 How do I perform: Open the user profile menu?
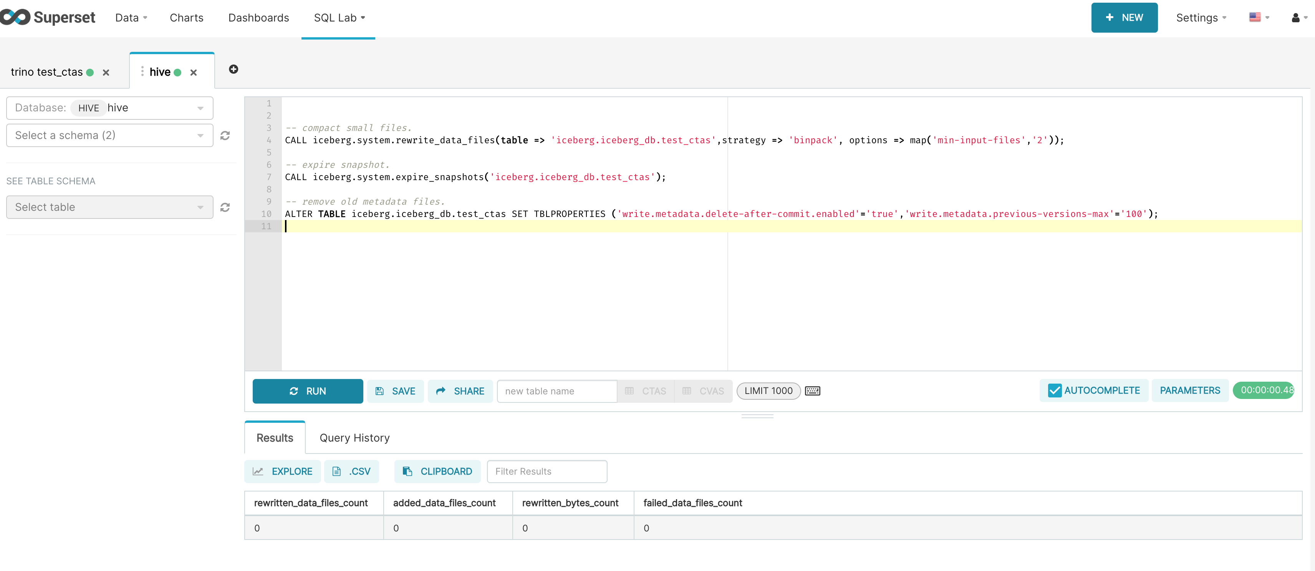pyautogui.click(x=1298, y=18)
